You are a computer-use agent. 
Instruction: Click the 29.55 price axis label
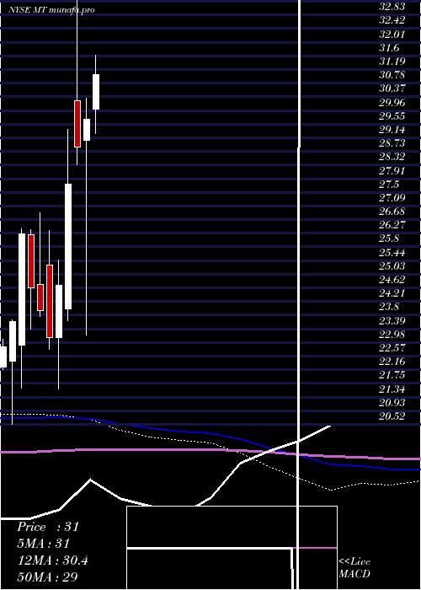pos(392,116)
